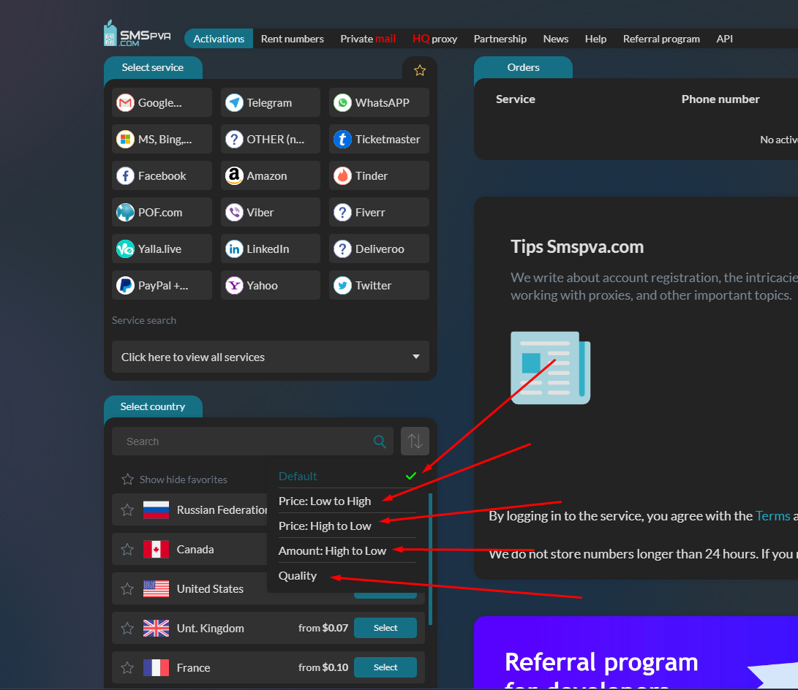Click the country search magnifier icon
798x690 pixels.
[380, 441]
